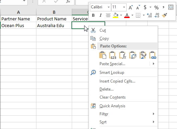This screenshot has height=129, width=177.
Task: Select Smart Lookup menu entry
Action: [x=123, y=73]
